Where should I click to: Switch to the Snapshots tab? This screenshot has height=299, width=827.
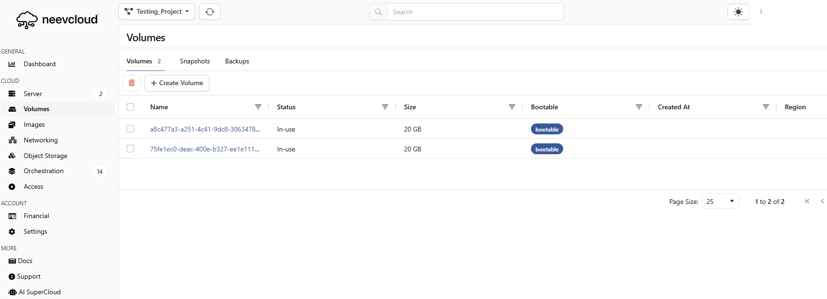[195, 61]
